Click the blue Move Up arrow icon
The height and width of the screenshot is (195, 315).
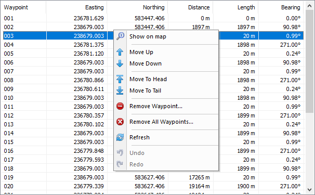point(120,52)
